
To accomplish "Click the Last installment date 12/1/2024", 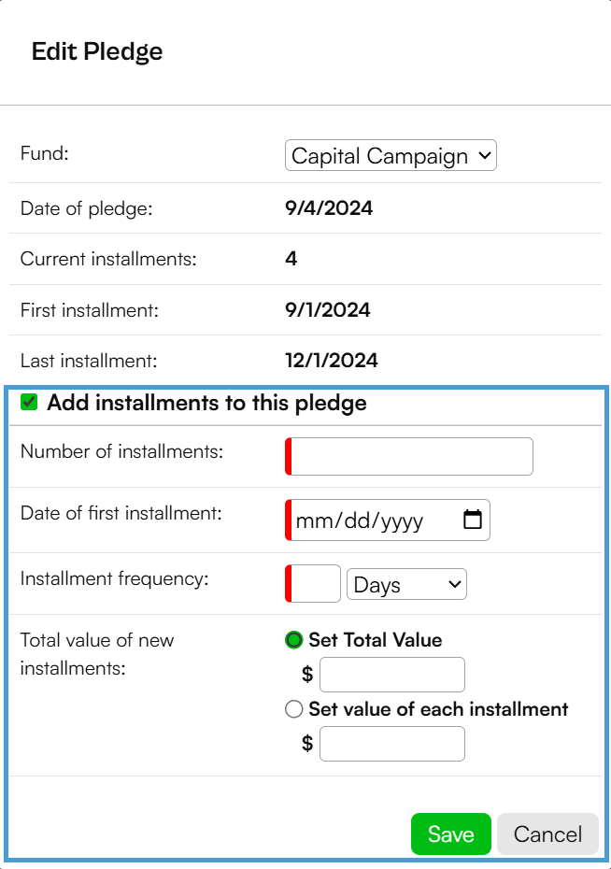I will [x=332, y=361].
